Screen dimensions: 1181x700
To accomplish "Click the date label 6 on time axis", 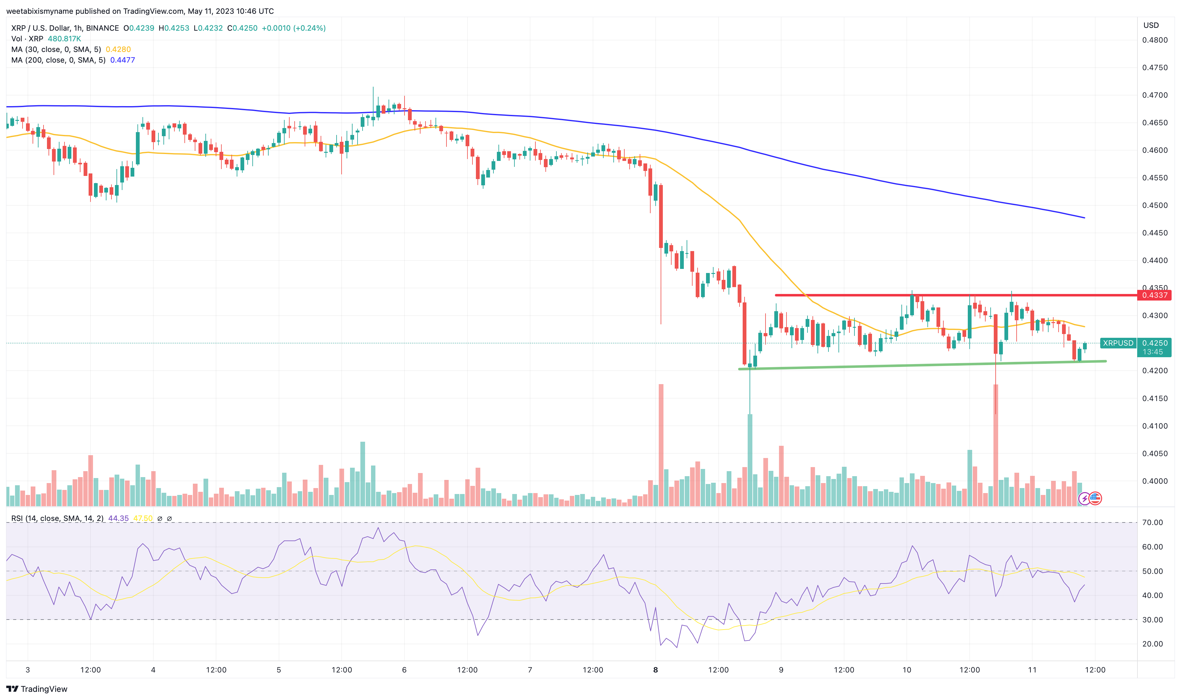I will (404, 670).
